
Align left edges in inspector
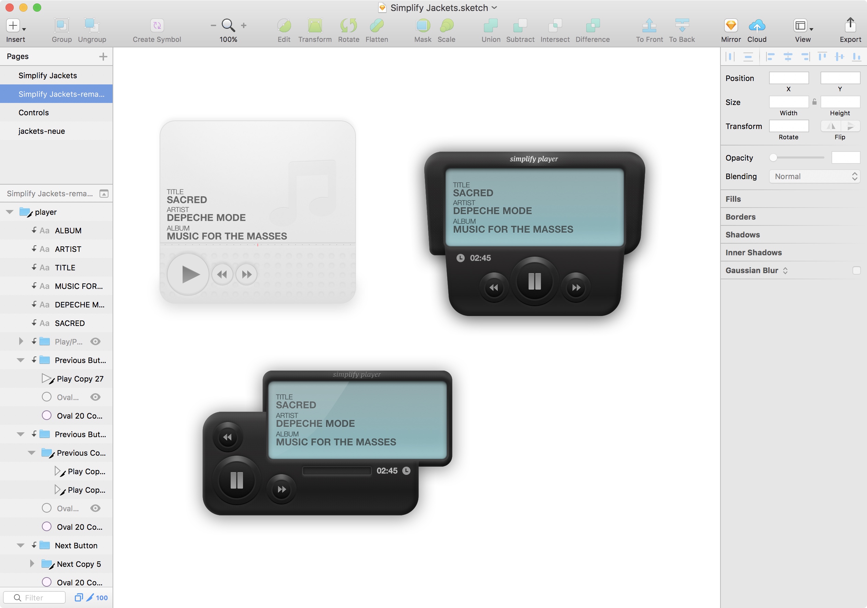click(770, 57)
